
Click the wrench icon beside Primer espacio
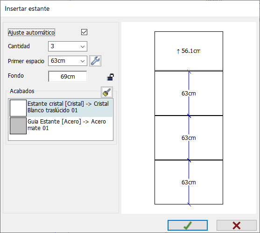pyautogui.click(x=95, y=61)
